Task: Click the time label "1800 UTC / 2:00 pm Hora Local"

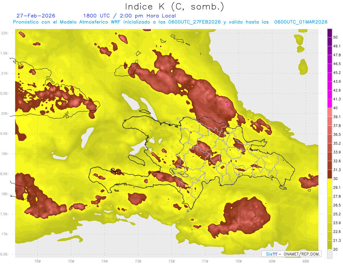Action: pyautogui.click(x=129, y=16)
